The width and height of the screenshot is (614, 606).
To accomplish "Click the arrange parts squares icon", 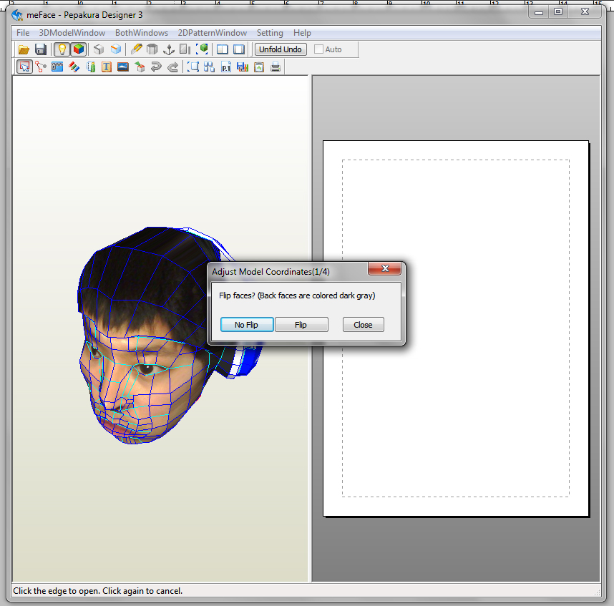I will [209, 67].
